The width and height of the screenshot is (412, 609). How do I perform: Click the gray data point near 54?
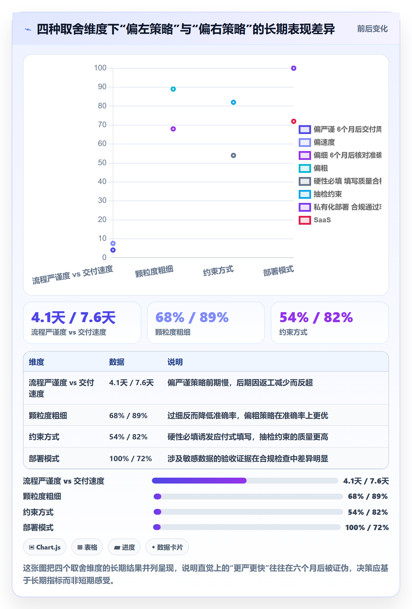click(233, 155)
